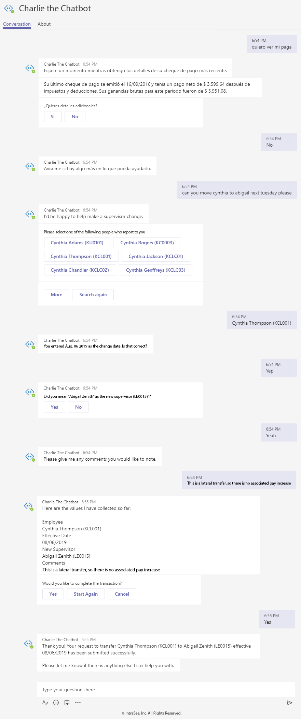Select Cynthia Adams (KU0101)
The image size is (301, 719).
click(77, 243)
